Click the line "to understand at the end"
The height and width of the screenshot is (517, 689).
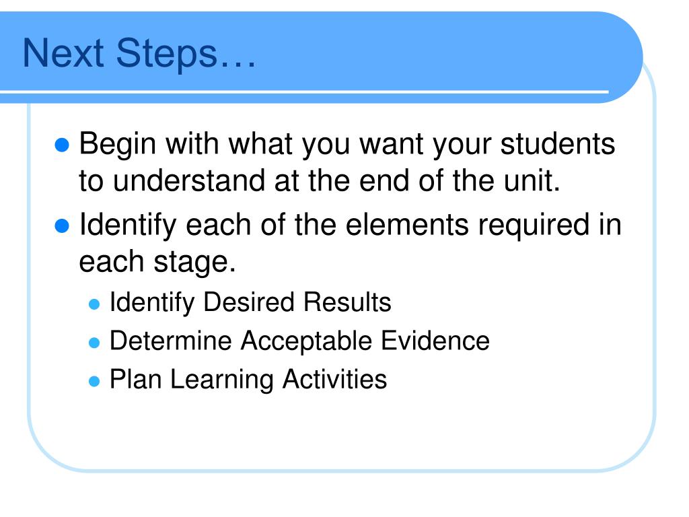coord(320,180)
